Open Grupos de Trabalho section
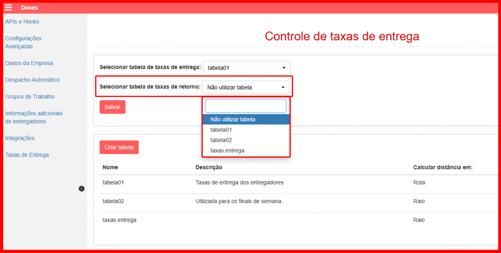 pos(30,96)
